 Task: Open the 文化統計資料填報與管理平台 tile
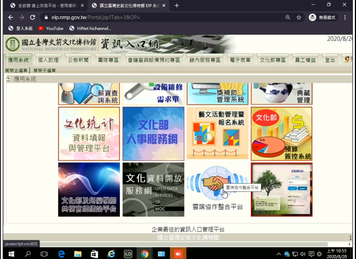(89, 134)
